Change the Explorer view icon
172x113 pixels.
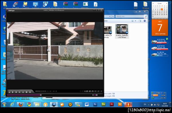pyautogui.click(x=133, y=21)
